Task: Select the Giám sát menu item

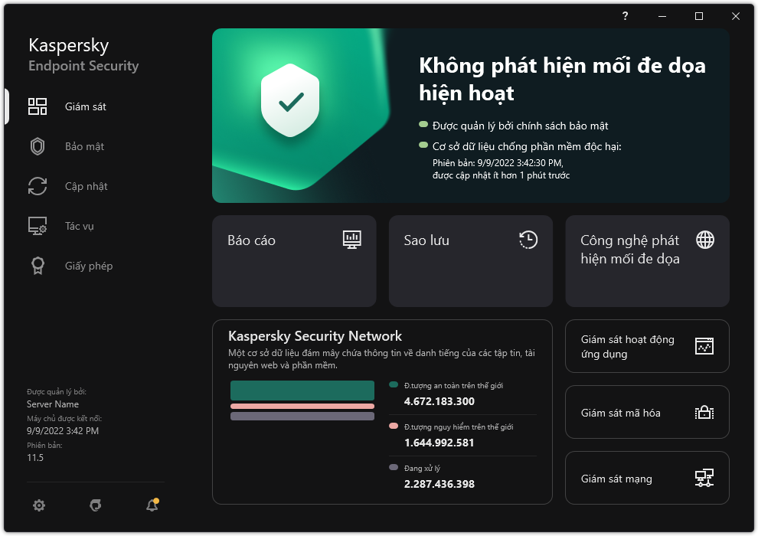Action: click(x=85, y=106)
